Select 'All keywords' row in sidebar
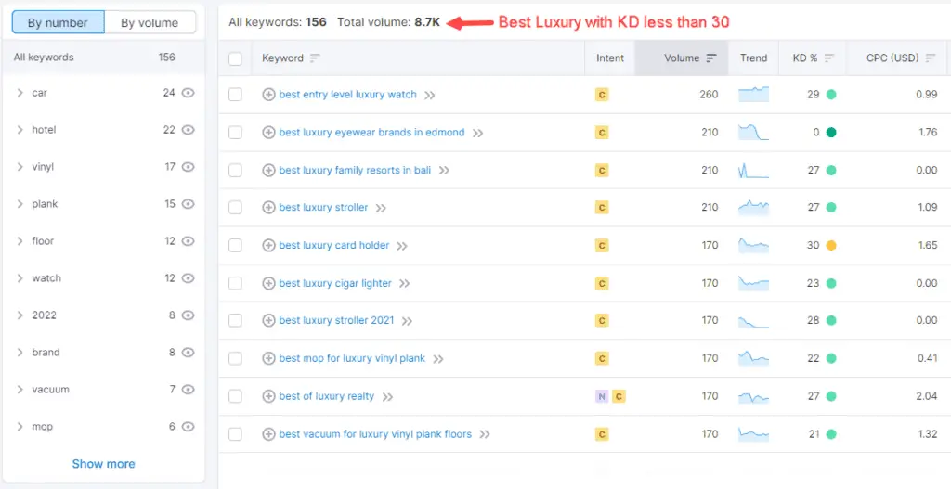 (103, 58)
